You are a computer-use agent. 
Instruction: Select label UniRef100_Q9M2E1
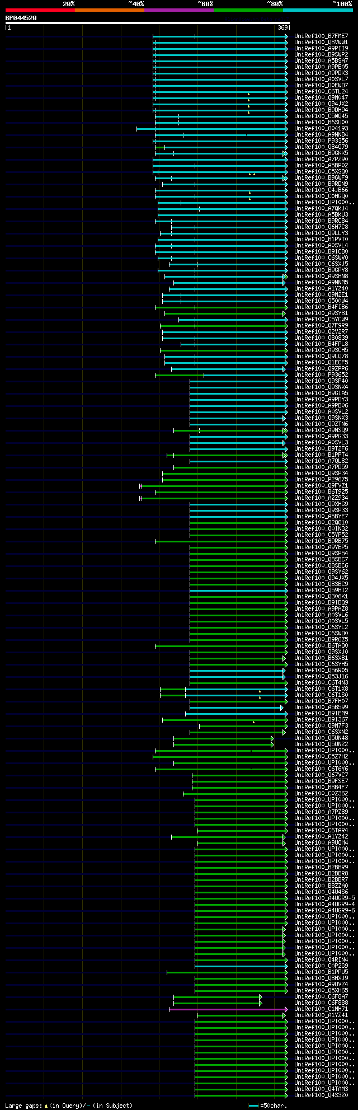321,294
